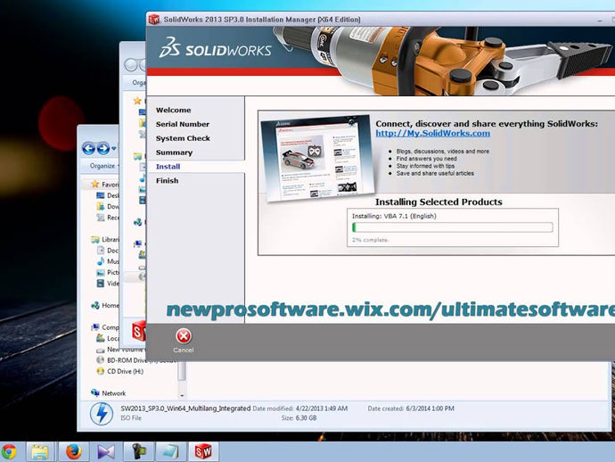Select the Welcome step in installer sidebar

coord(174,110)
